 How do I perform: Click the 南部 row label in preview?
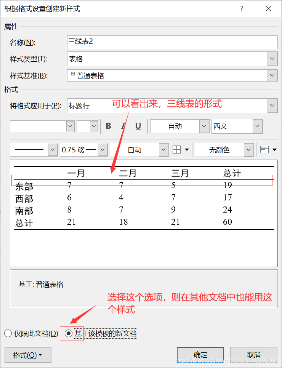(24, 211)
